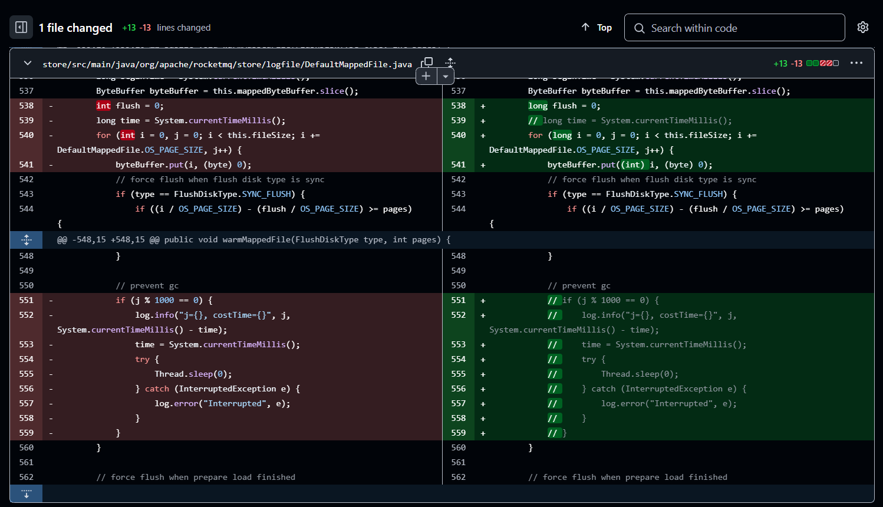Expand lines downward at bottom of diff
Image resolution: width=883 pixels, height=507 pixels.
pyautogui.click(x=27, y=493)
